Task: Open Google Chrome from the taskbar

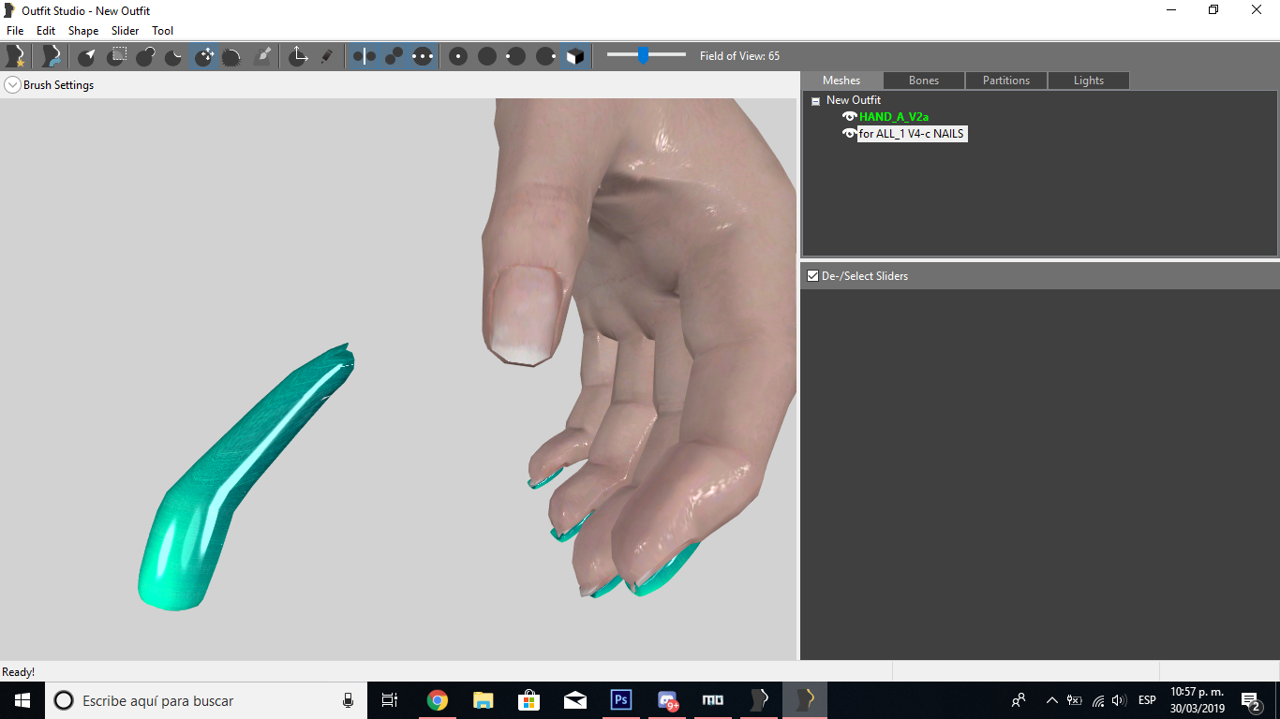Action: click(x=437, y=700)
